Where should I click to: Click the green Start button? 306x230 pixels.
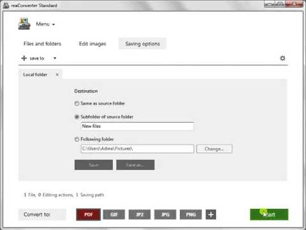point(269,215)
